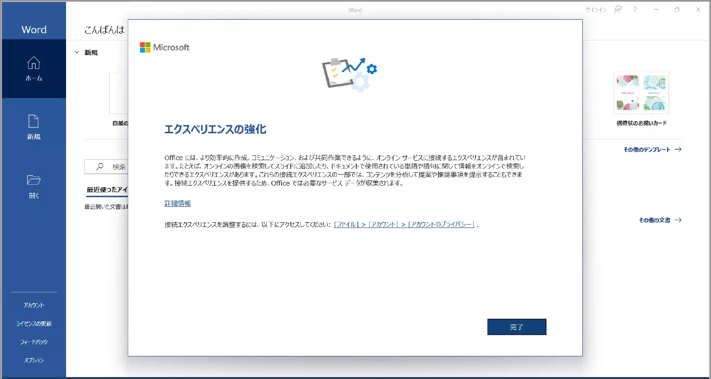Click the feedback person icon in title bar
The width and height of the screenshot is (711, 379).
click(617, 10)
